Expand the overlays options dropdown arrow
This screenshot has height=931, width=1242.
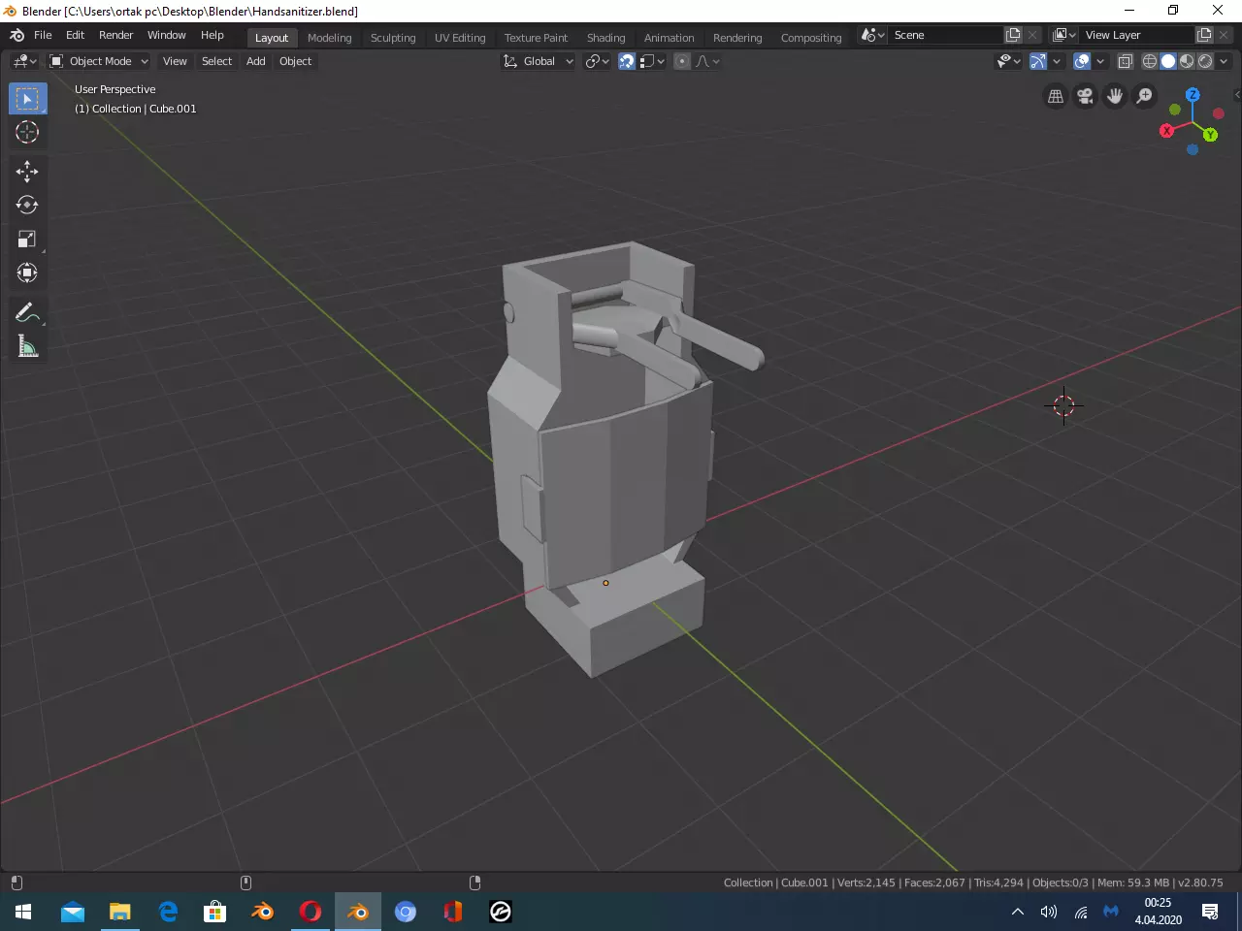[x=1100, y=61]
